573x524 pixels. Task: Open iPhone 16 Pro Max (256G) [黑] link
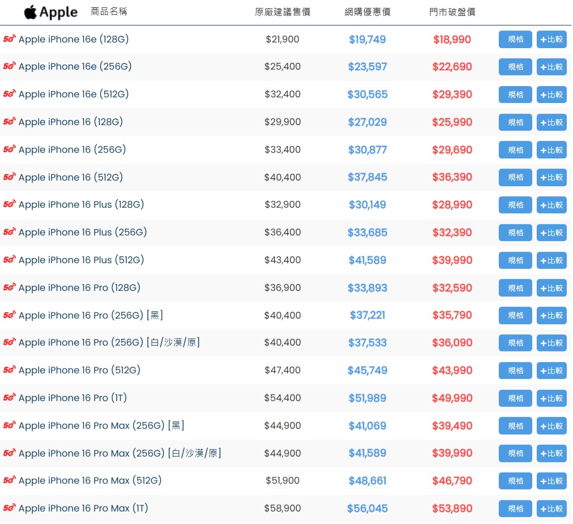pos(101,426)
